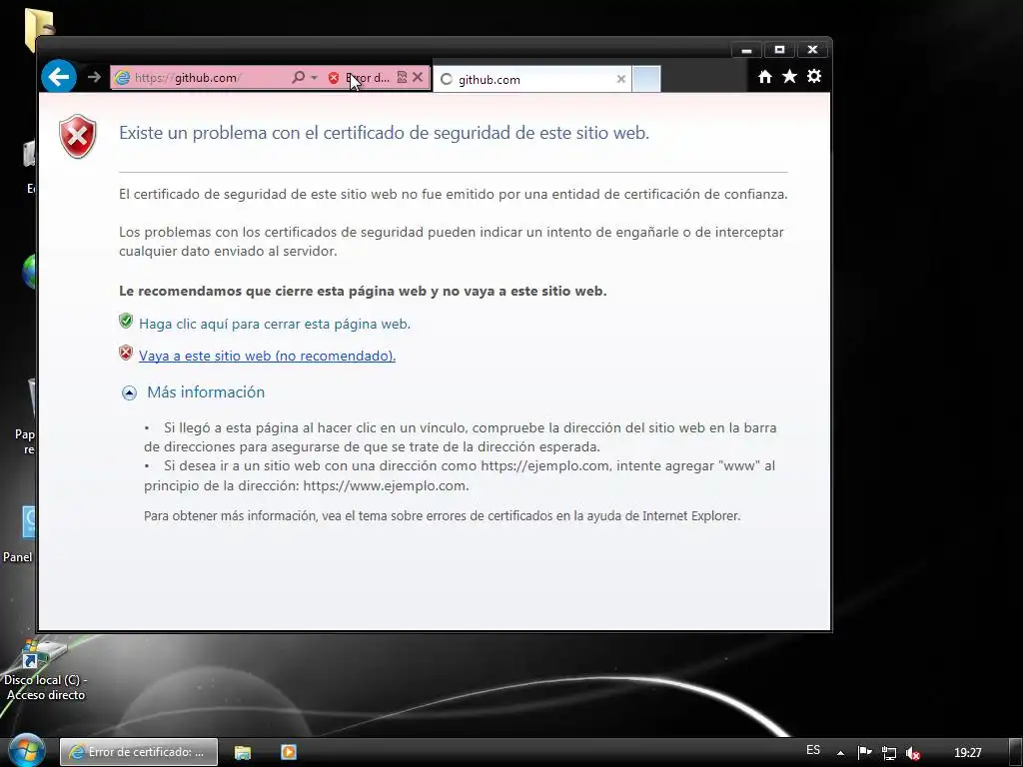
Task: Open a new tab with blank tab button
Action: [646, 79]
